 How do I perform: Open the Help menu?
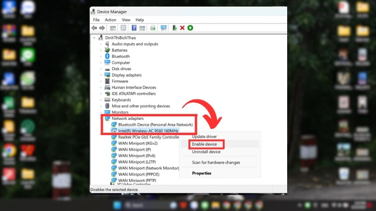[140, 20]
